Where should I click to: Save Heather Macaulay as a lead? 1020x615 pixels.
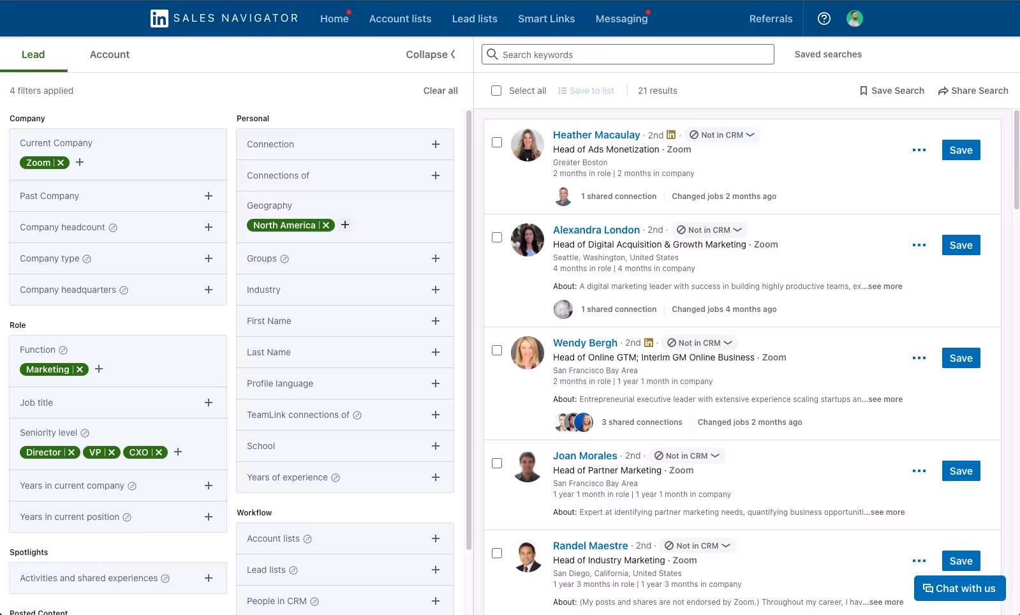coord(961,150)
